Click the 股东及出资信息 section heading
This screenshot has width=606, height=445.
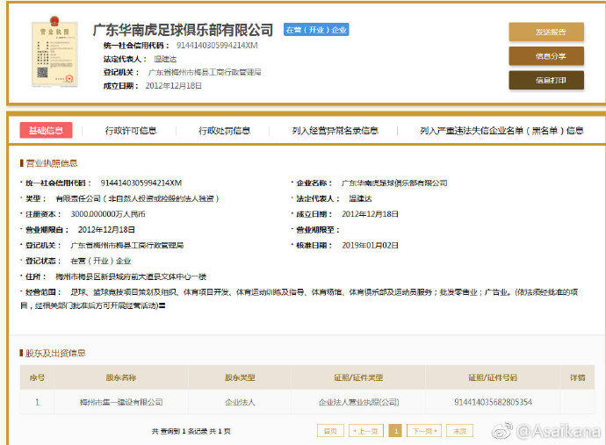point(55,353)
